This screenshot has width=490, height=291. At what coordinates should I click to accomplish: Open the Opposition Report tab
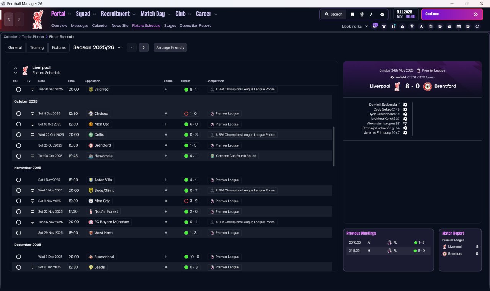[195, 26]
